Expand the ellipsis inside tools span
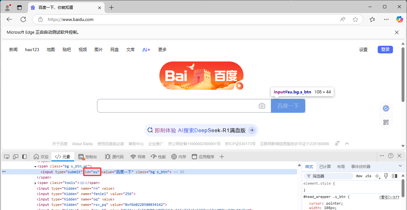 coord(82,183)
